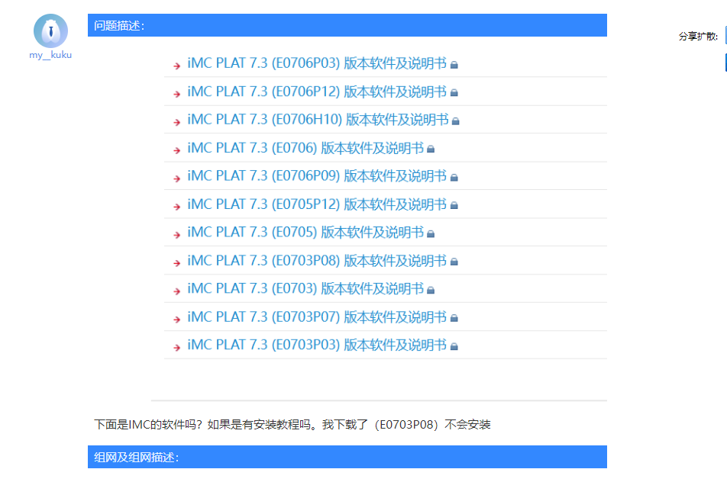This screenshot has width=727, height=482.
Task: Click red arrow bullet before E0706P12
Action: (176, 95)
